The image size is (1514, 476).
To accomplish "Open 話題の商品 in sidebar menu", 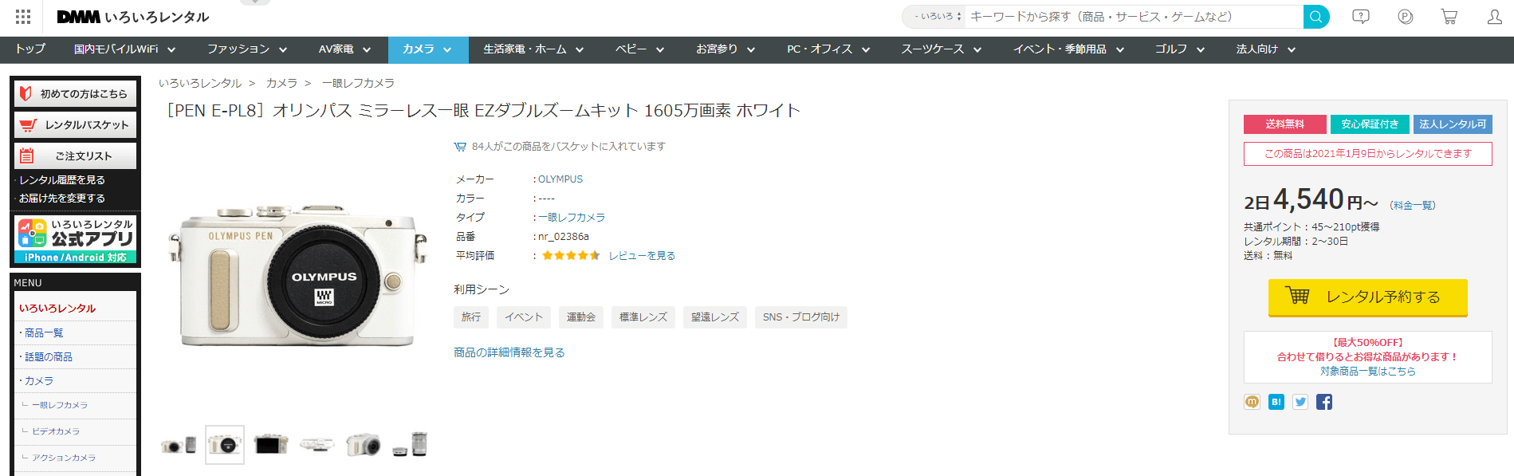I will 49,357.
